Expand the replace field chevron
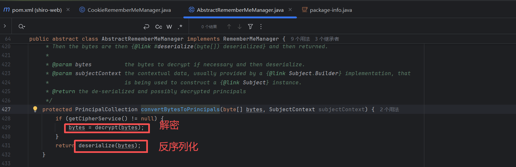The height and width of the screenshot is (167, 516). (x=5, y=26)
